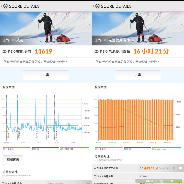Click the right panel SCORE DETAILS title

point(116,6)
